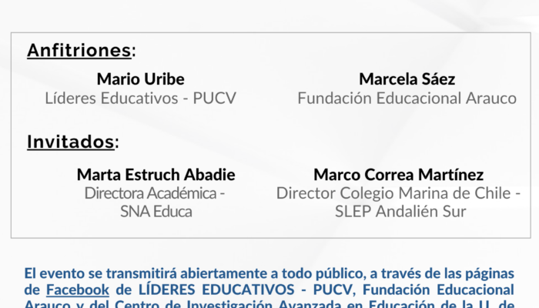Viewport: 539px width, 308px height.
Task: Click the SNA Educa text
Action: tap(156, 212)
